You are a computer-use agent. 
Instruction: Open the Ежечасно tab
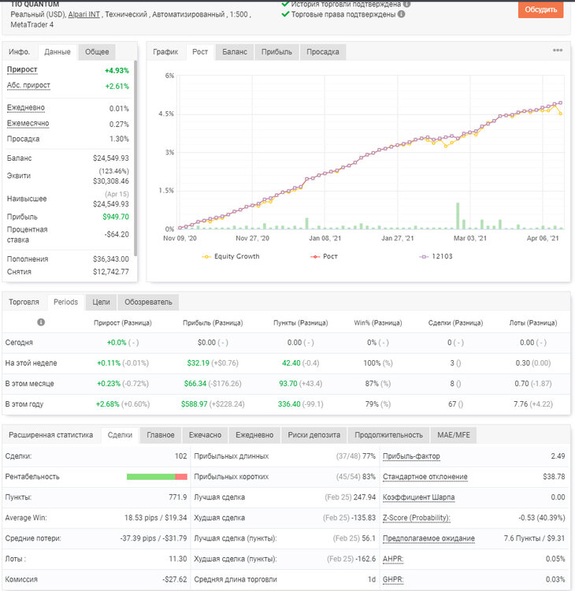point(205,435)
